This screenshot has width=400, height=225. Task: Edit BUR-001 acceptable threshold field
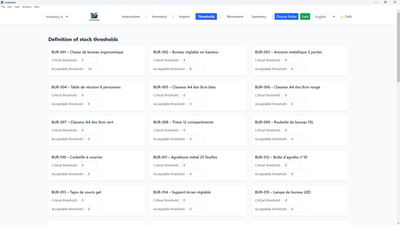[94, 69]
